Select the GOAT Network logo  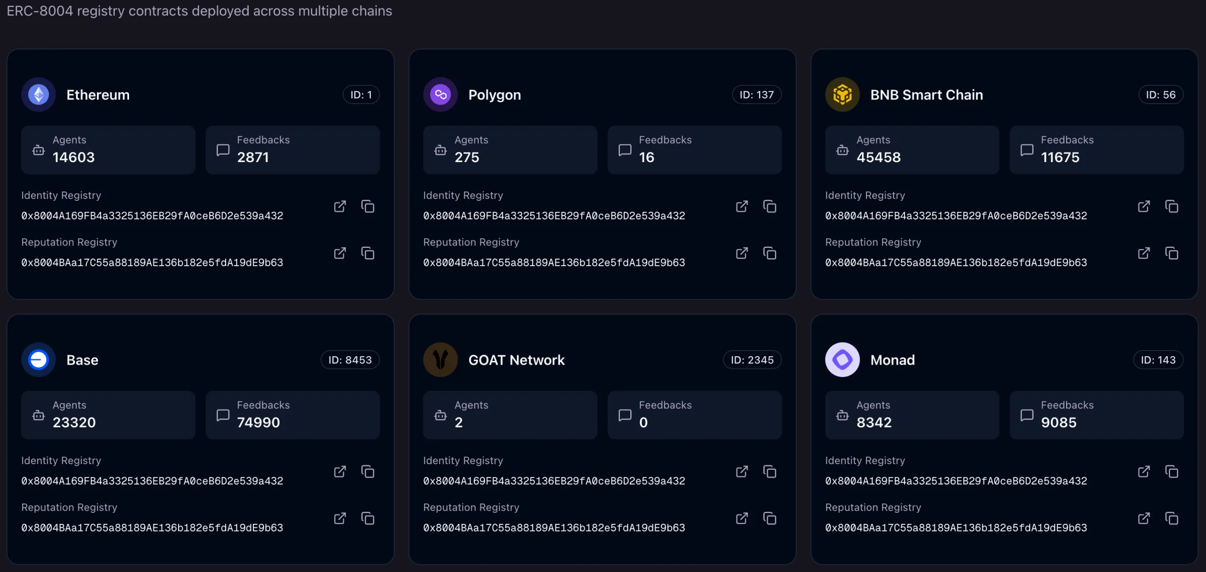[x=440, y=360]
